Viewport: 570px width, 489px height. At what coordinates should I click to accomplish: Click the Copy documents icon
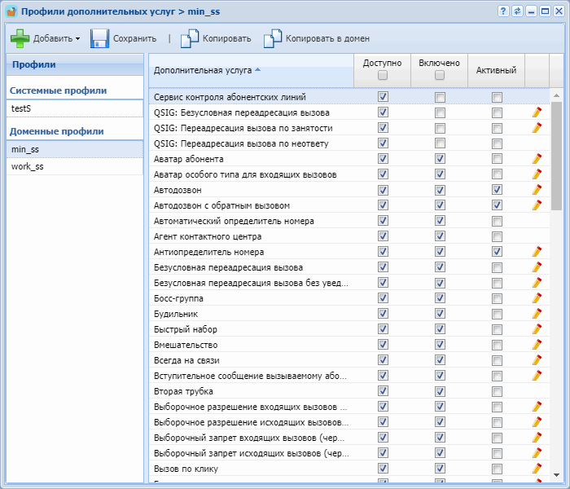(x=190, y=38)
